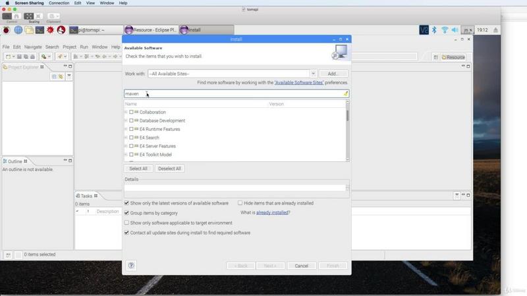527x296 pixels.
Task: Open the file manager folder icon
Action: (29, 30)
